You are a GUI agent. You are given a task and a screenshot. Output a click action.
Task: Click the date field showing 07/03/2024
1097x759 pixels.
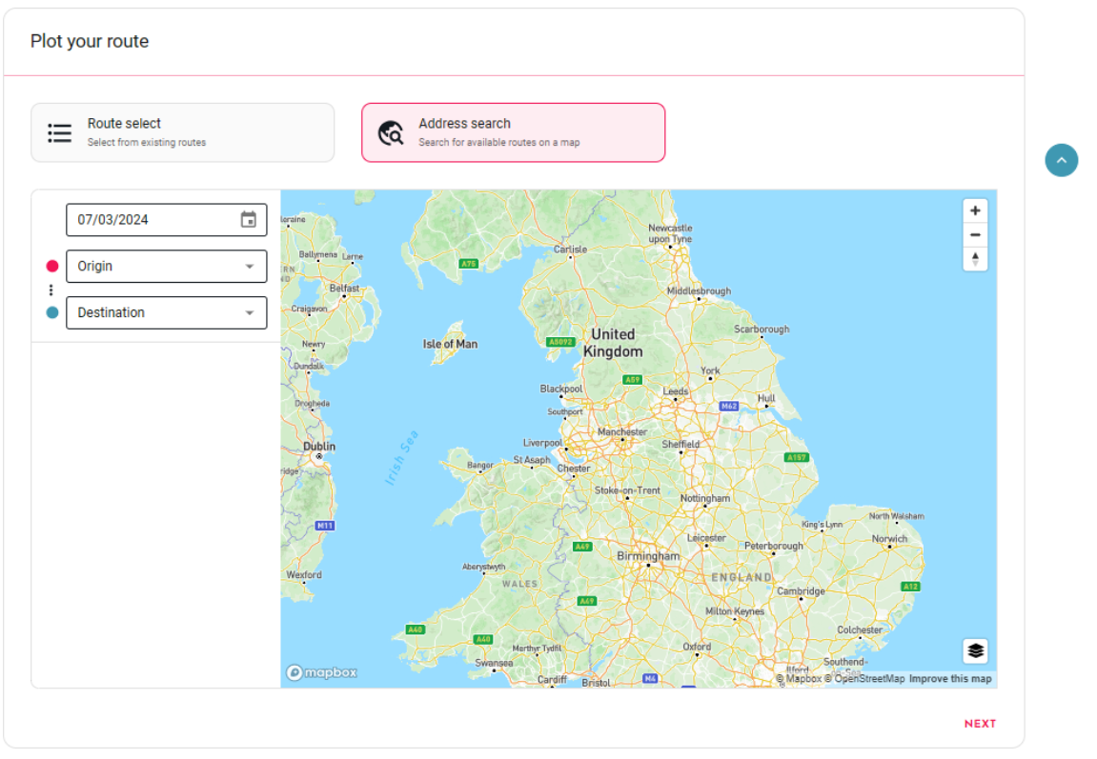[167, 219]
